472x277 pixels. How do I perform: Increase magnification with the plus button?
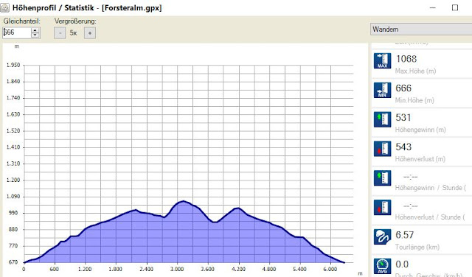(90, 33)
